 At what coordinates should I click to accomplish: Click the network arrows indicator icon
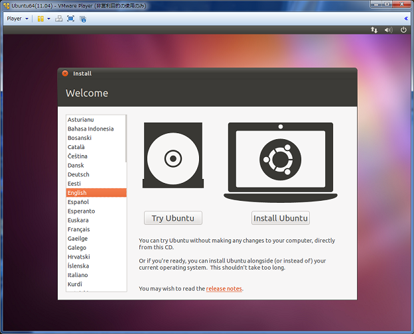374,30
